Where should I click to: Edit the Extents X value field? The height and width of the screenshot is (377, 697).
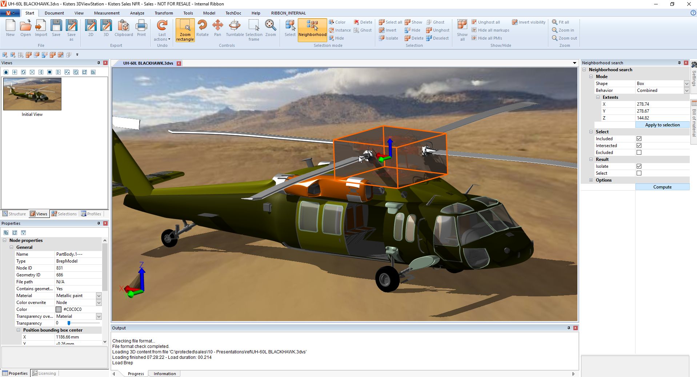(x=662, y=104)
